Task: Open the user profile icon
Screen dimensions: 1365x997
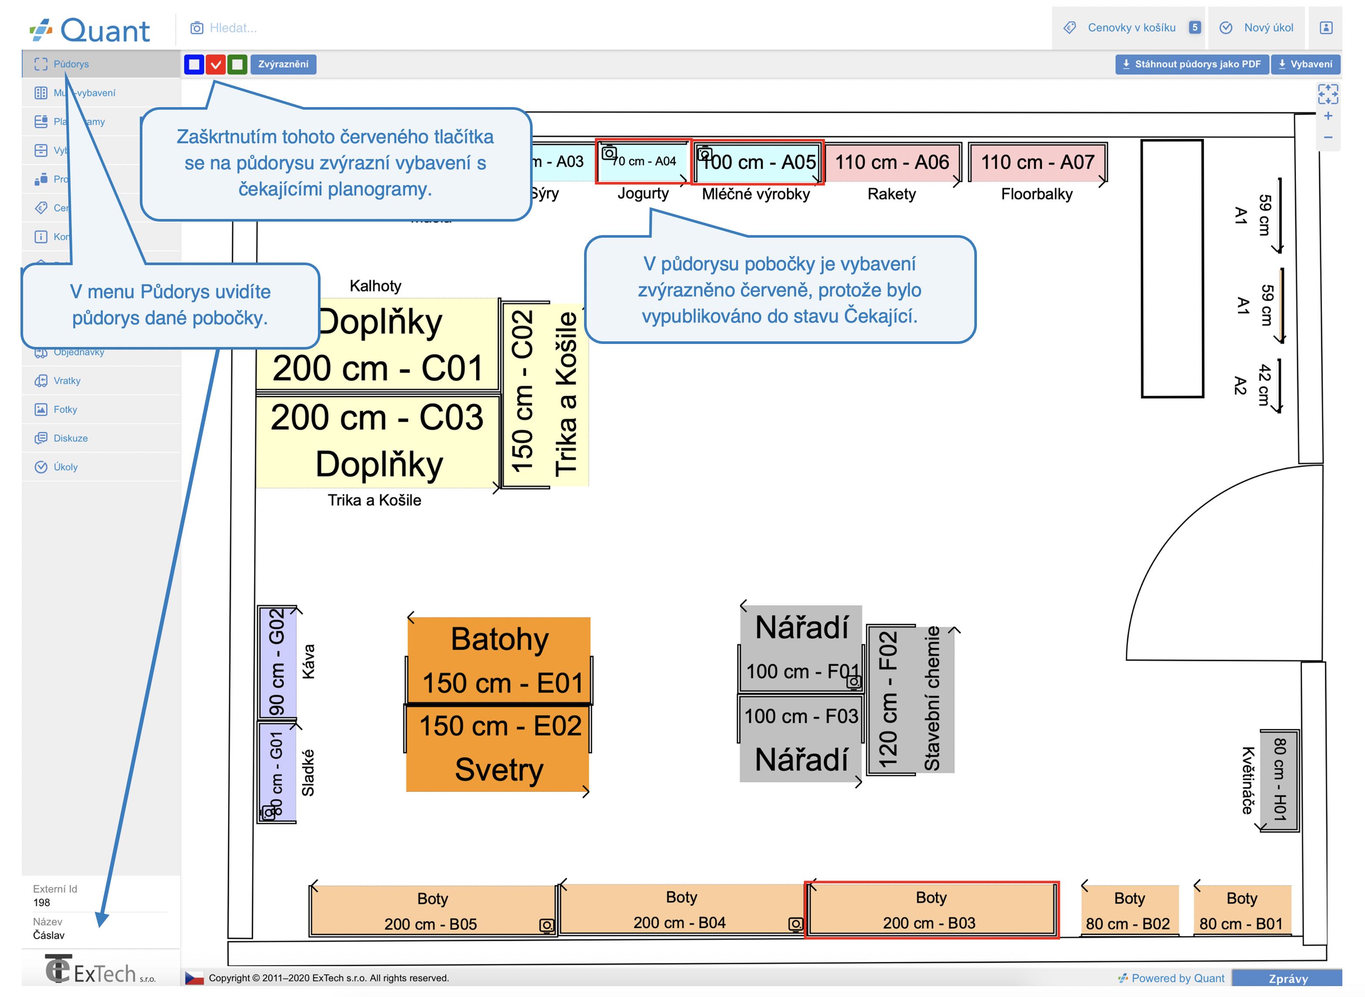Action: 1326,28
